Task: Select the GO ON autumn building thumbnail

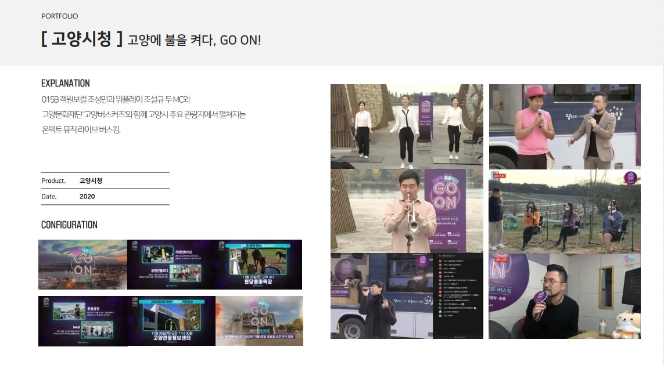Action: point(259,321)
